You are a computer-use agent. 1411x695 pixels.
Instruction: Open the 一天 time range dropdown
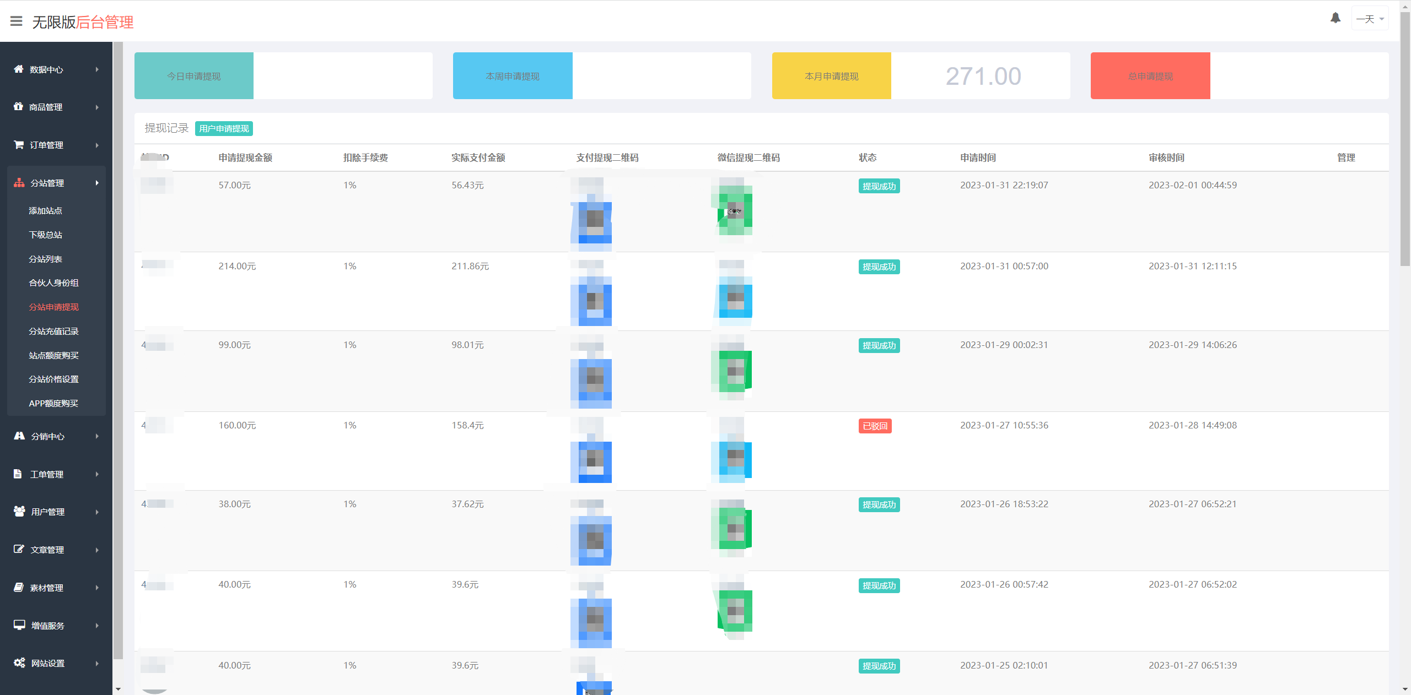[1370, 19]
